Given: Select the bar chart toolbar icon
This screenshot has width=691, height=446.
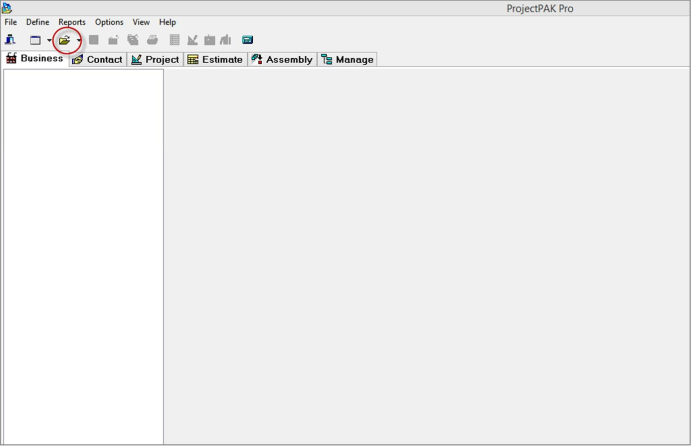Looking at the screenshot, I should 225,39.
